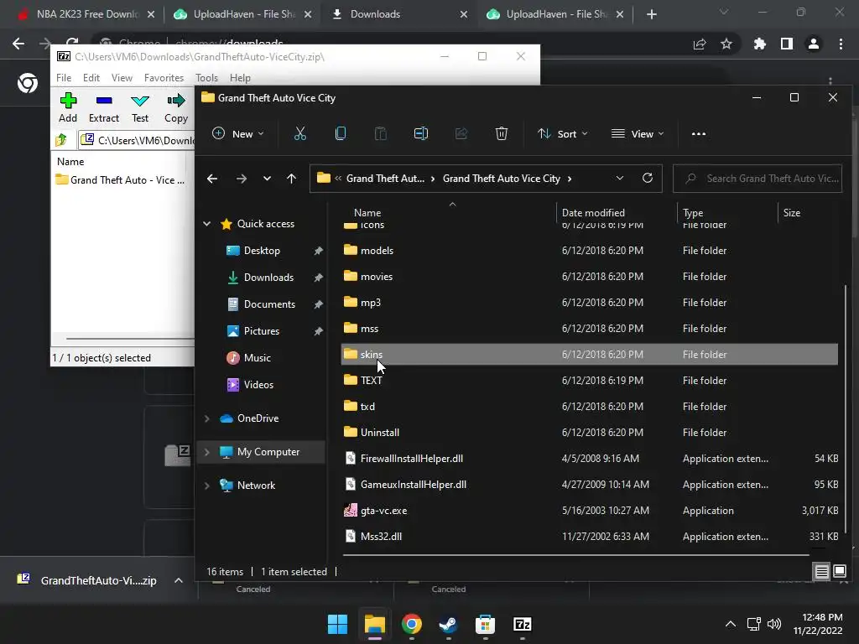Open recent locations dropdown arrow
The width and height of the screenshot is (859, 644).
point(267,179)
